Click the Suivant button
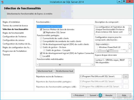 (94, 95)
